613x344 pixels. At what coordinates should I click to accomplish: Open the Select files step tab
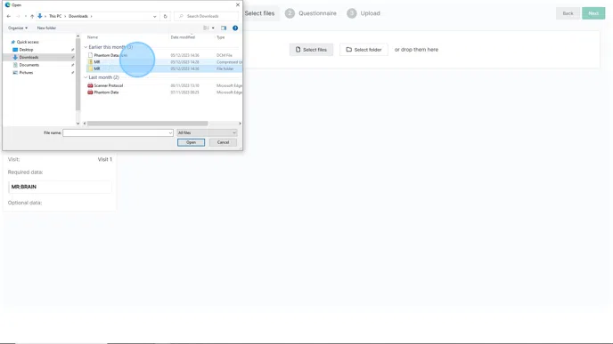(259, 13)
